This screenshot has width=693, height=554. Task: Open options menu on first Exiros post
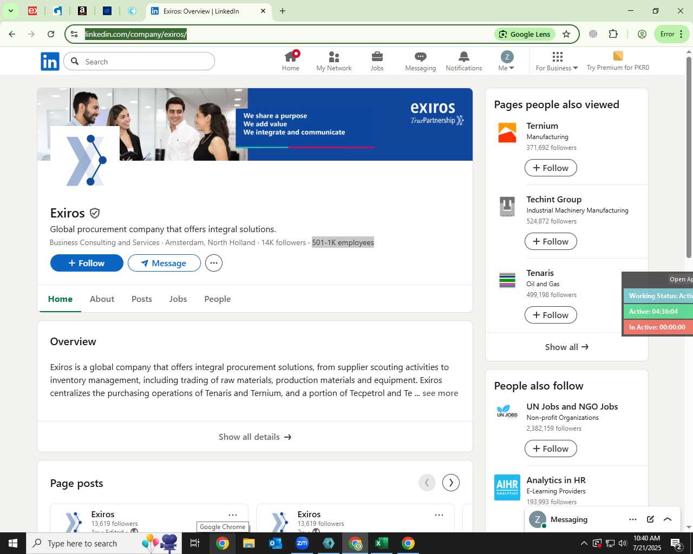(x=233, y=515)
